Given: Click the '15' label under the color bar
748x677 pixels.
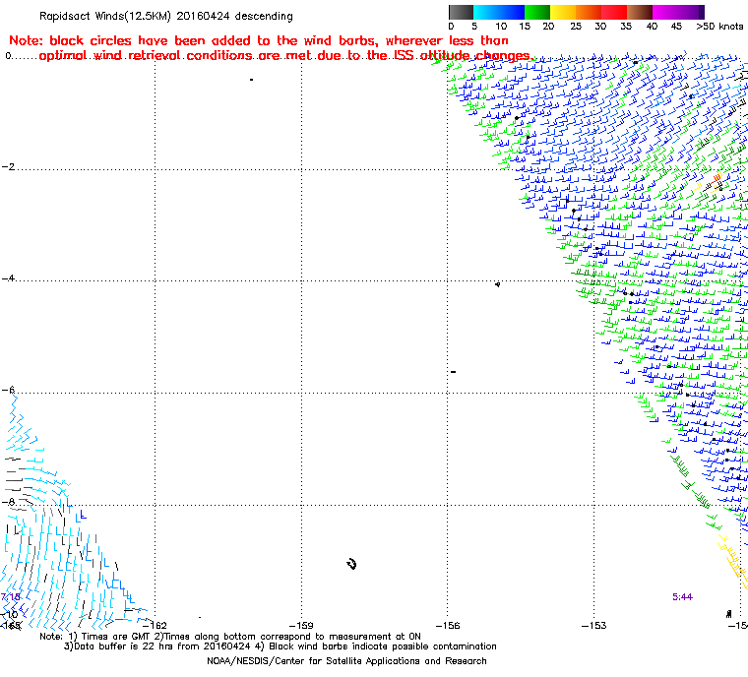Looking at the screenshot, I should [525, 27].
